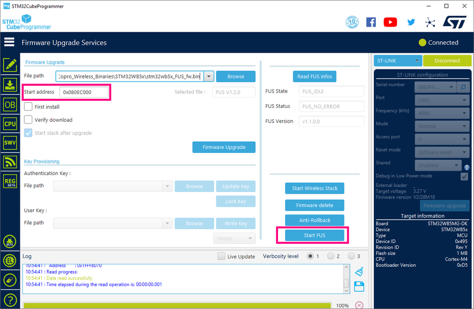This screenshot has height=309, width=474.
Task: Click the green Disconnect button
Action: pyautogui.click(x=447, y=60)
